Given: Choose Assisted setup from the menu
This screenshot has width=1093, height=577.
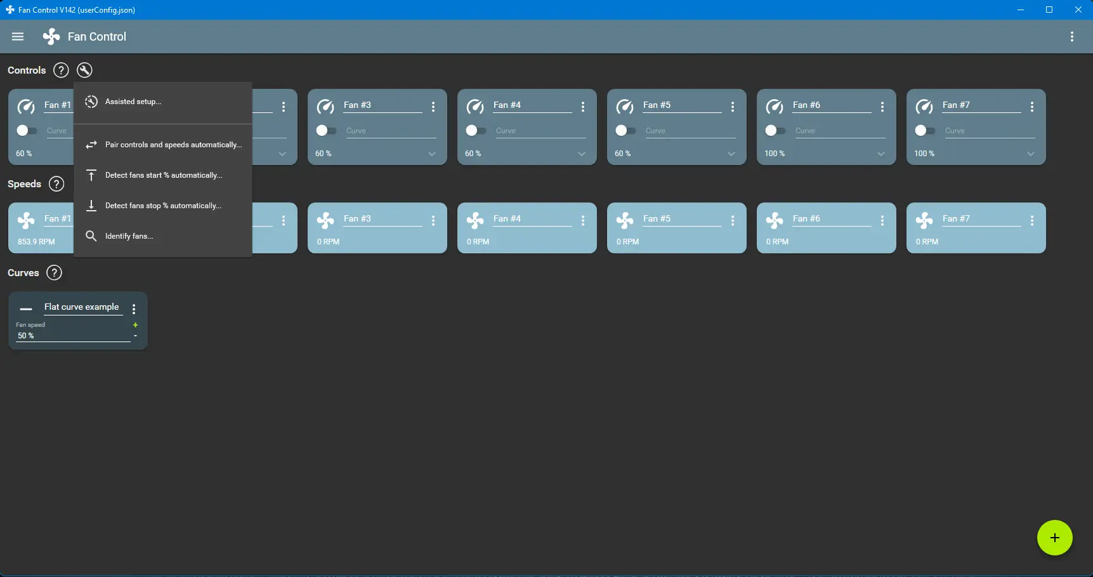Looking at the screenshot, I should 163,102.
